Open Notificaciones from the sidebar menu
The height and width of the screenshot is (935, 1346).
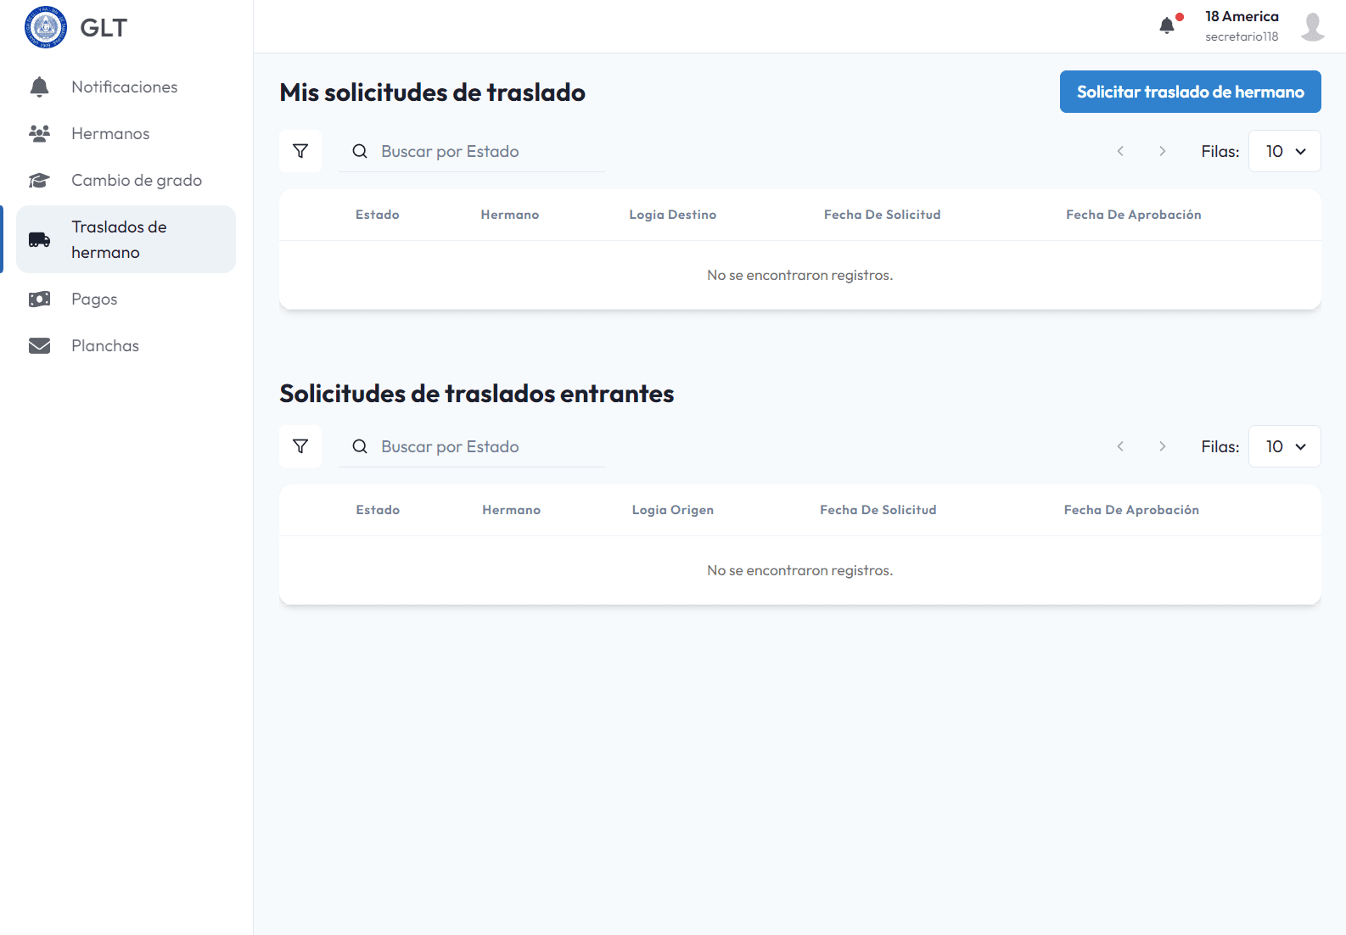coord(124,87)
